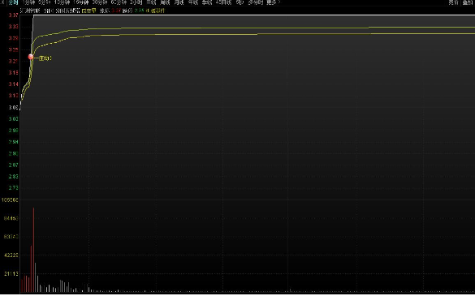Click the red ball marker on the price line
Image resolution: width=475 pixels, height=296 pixels.
point(31,57)
